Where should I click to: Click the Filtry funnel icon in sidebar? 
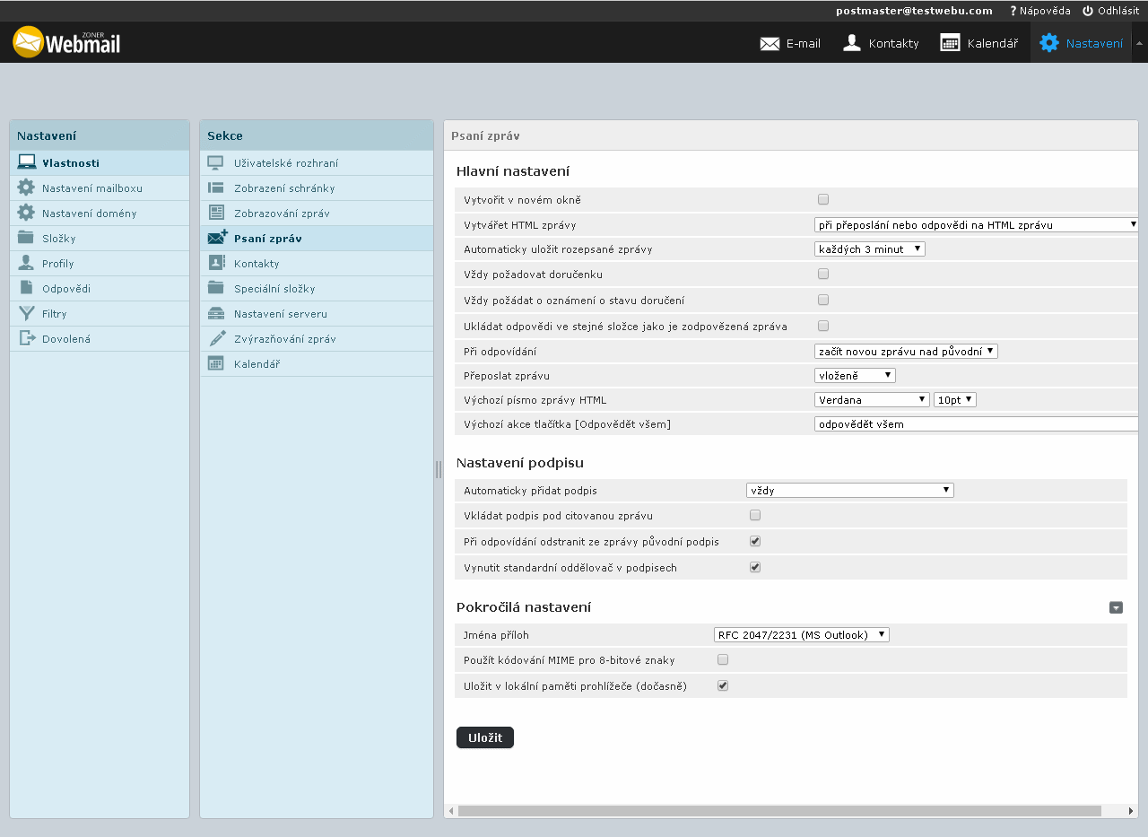click(x=26, y=313)
